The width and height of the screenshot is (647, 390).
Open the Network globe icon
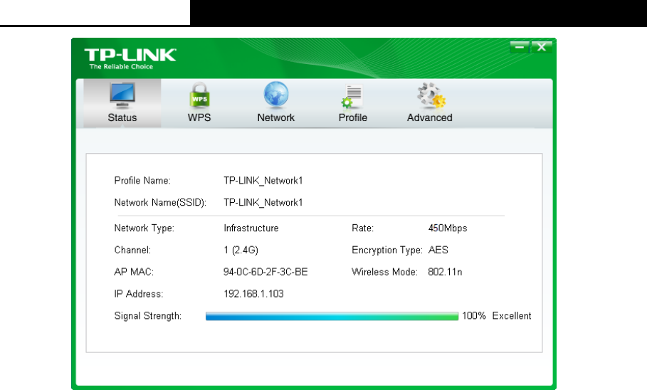[276, 95]
